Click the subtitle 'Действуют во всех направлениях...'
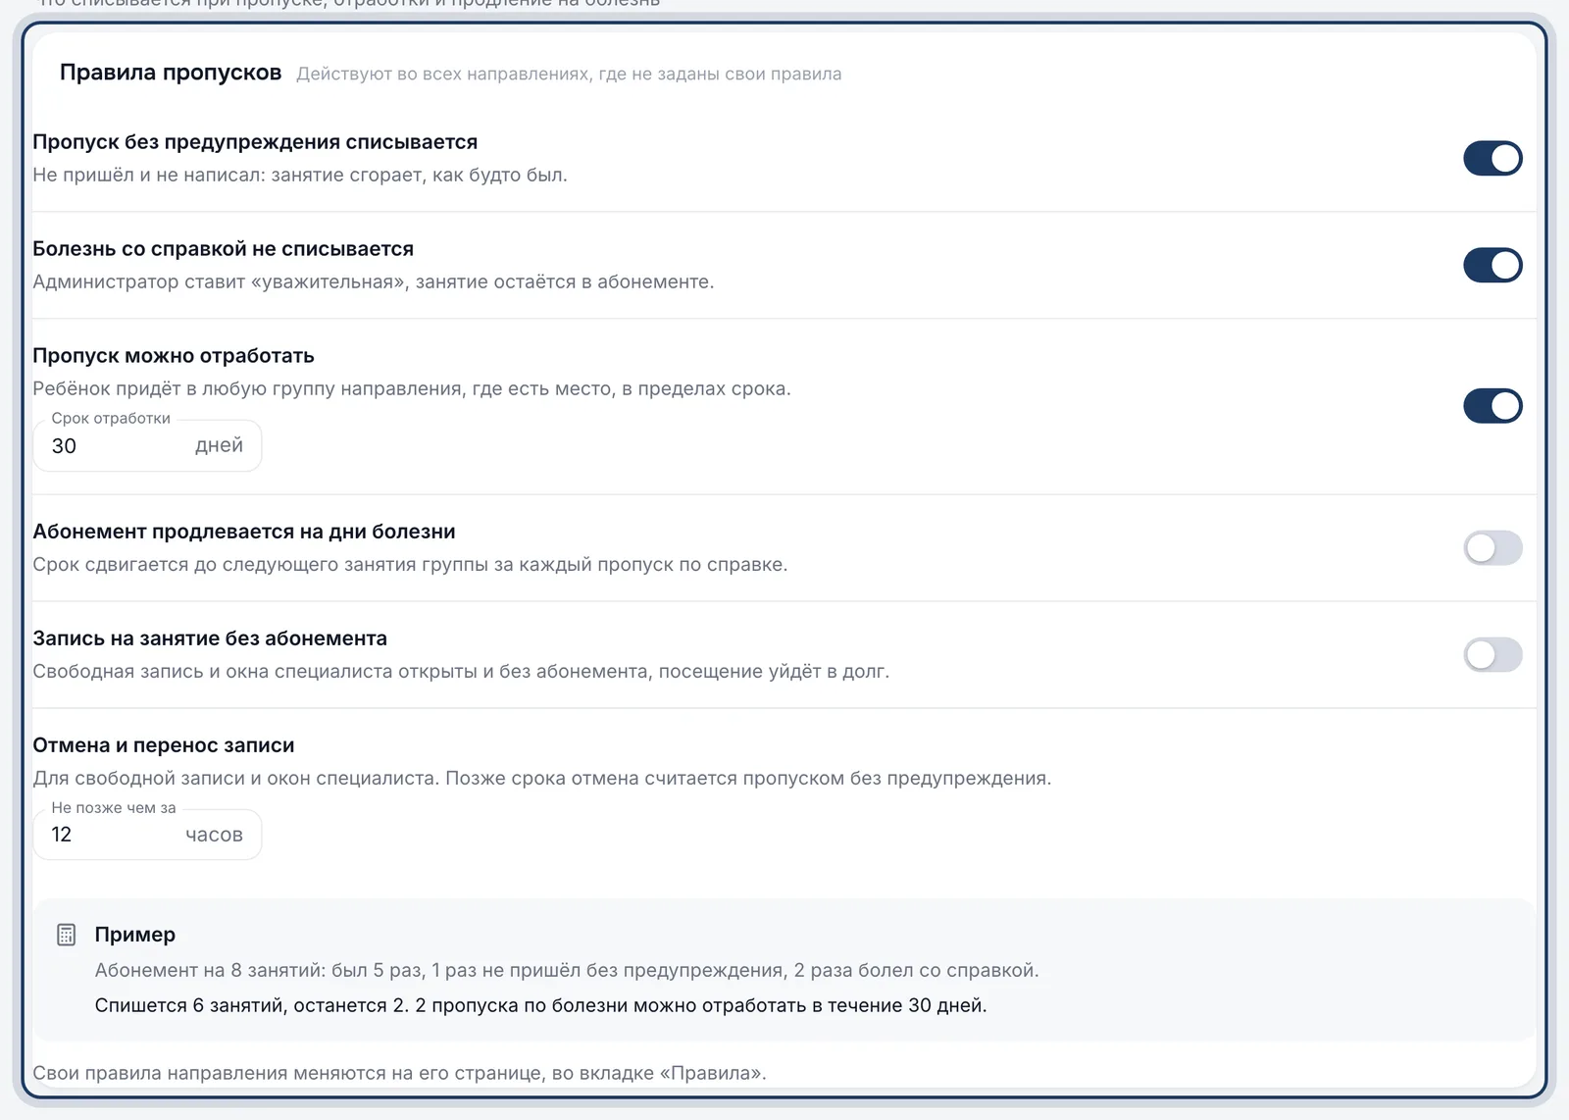Screen dimensions: 1569x1120 (569, 74)
